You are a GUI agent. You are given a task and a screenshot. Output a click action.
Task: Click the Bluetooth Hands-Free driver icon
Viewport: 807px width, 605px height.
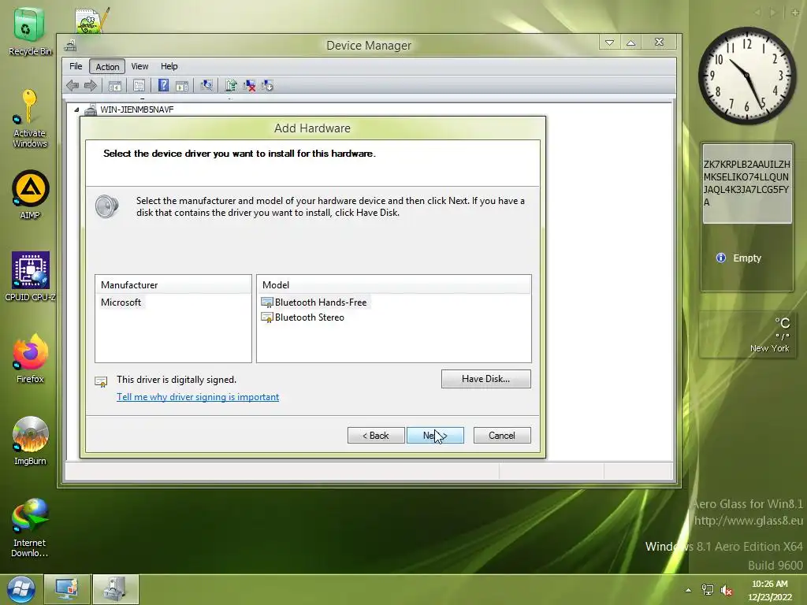coord(266,302)
